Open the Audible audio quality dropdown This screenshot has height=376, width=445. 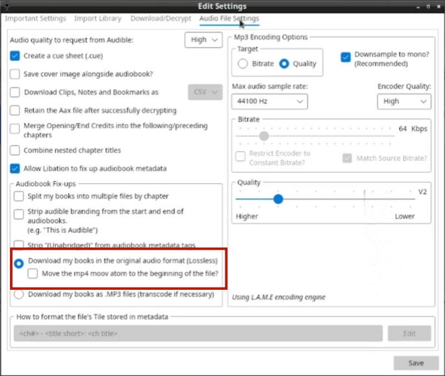(x=203, y=39)
